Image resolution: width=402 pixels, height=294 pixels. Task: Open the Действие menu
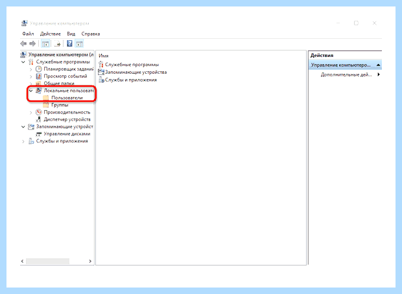[51, 34]
